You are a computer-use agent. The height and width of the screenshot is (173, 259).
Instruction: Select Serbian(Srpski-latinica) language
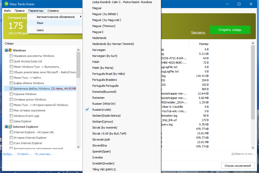(122, 116)
